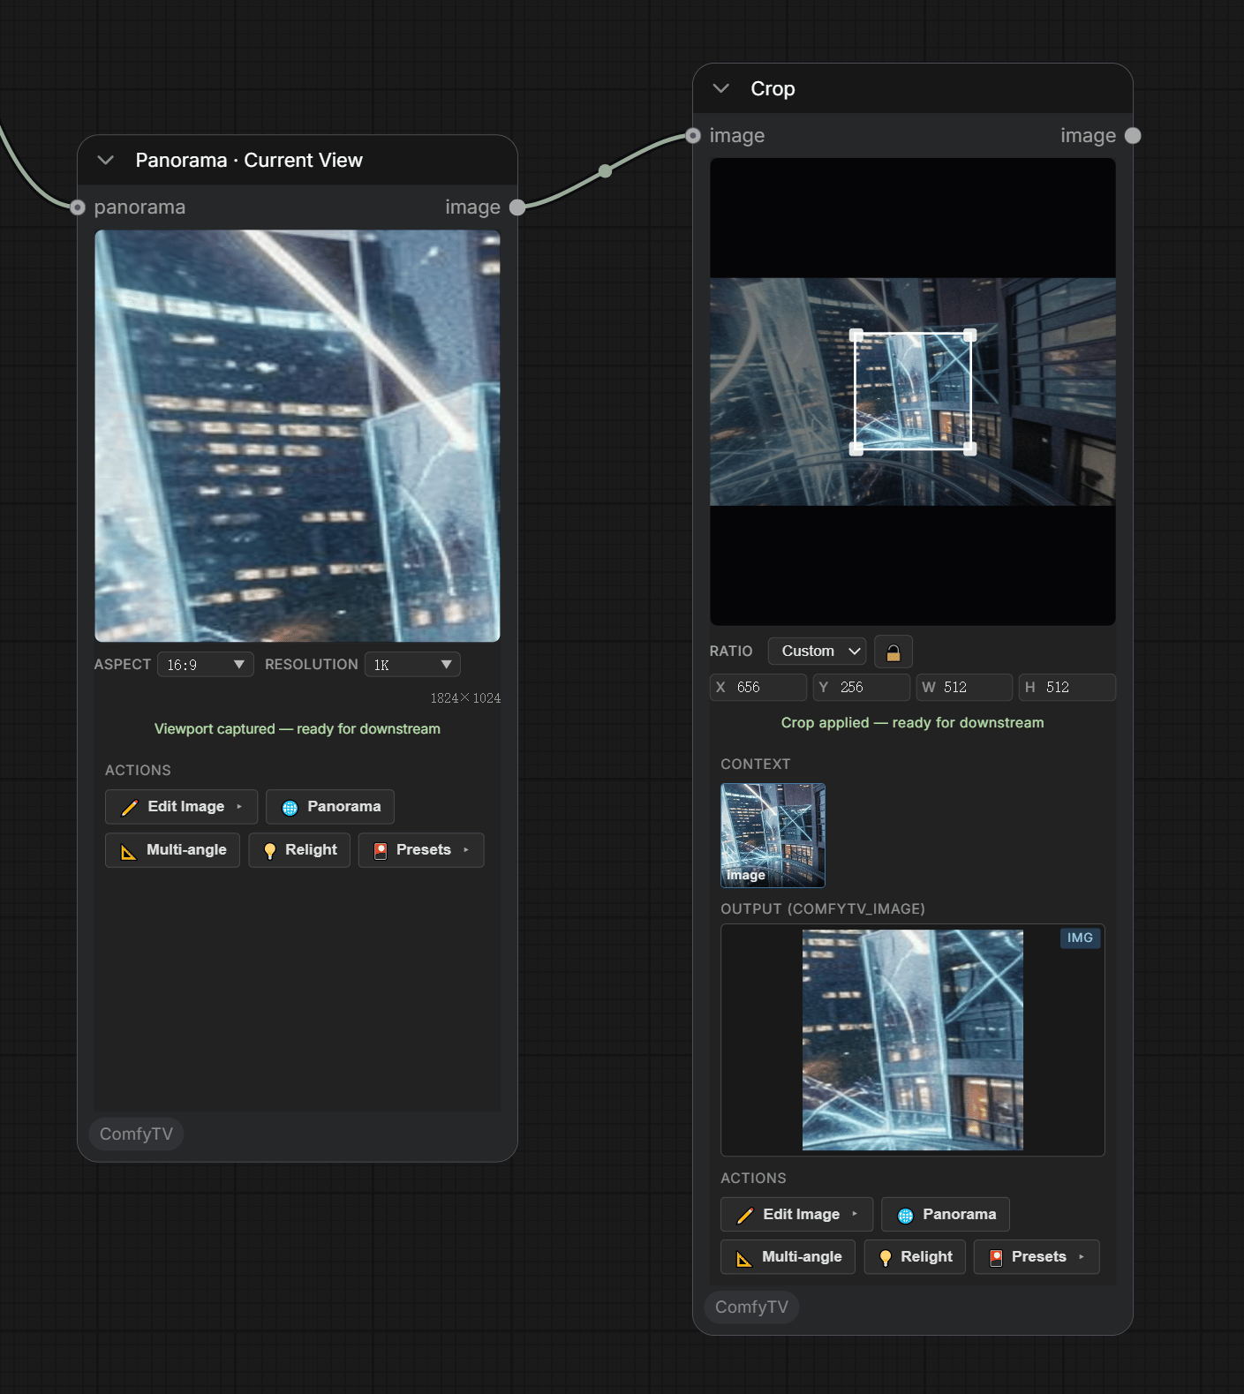Click the bottom-right crop box handle
1244x1394 pixels.
(970, 448)
